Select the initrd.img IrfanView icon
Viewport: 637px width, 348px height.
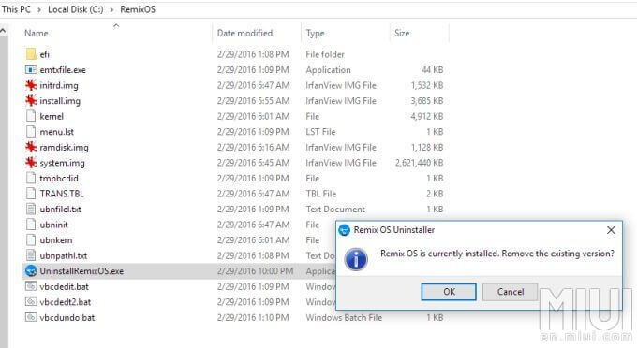[31, 85]
